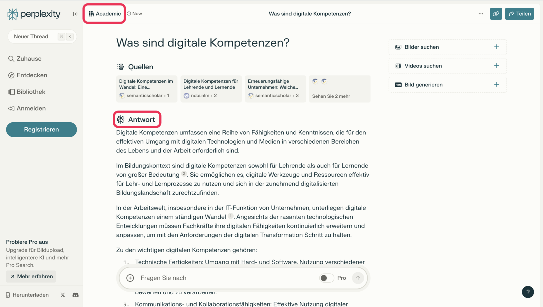
Task: Click the 'Probiere Pro aus' heading
Action: click(27, 242)
